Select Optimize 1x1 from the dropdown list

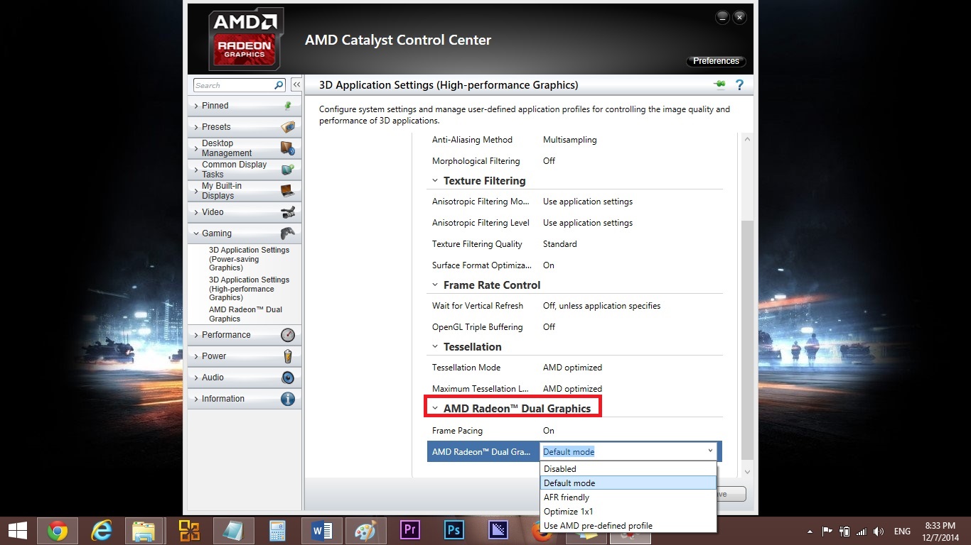point(628,512)
